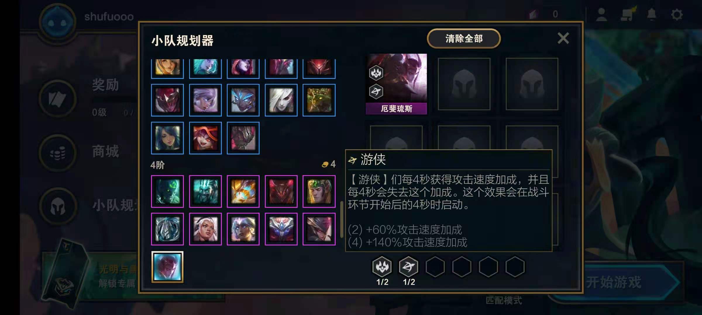Screen dimensions: 702x315
Task: Click the champion list vertical scrollbar
Action: (x=341, y=219)
